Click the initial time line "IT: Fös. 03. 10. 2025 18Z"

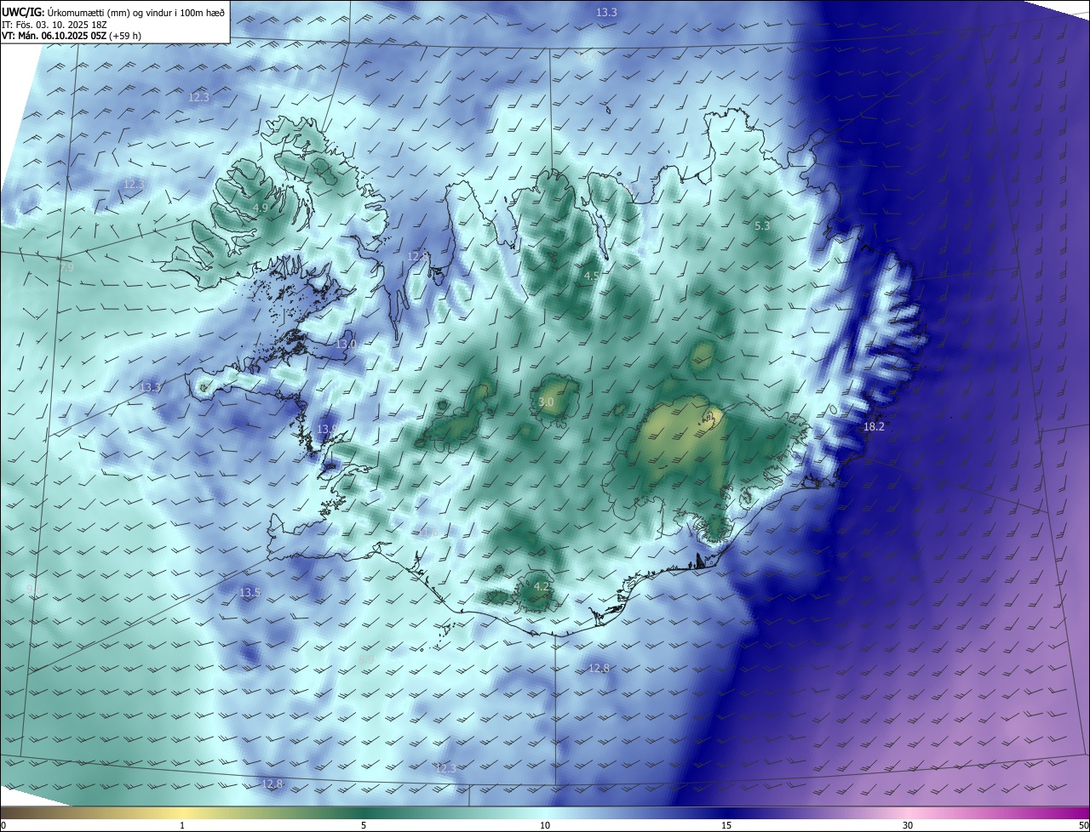click(54, 25)
